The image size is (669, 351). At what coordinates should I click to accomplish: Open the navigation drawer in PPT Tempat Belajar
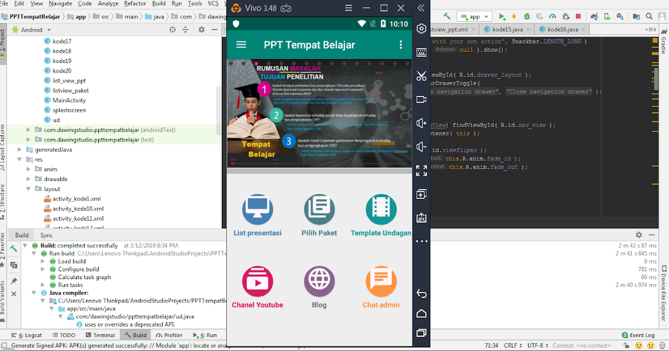point(241,45)
